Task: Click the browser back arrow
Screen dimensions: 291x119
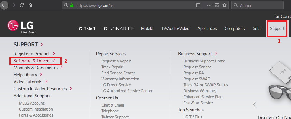Action: [4, 5]
